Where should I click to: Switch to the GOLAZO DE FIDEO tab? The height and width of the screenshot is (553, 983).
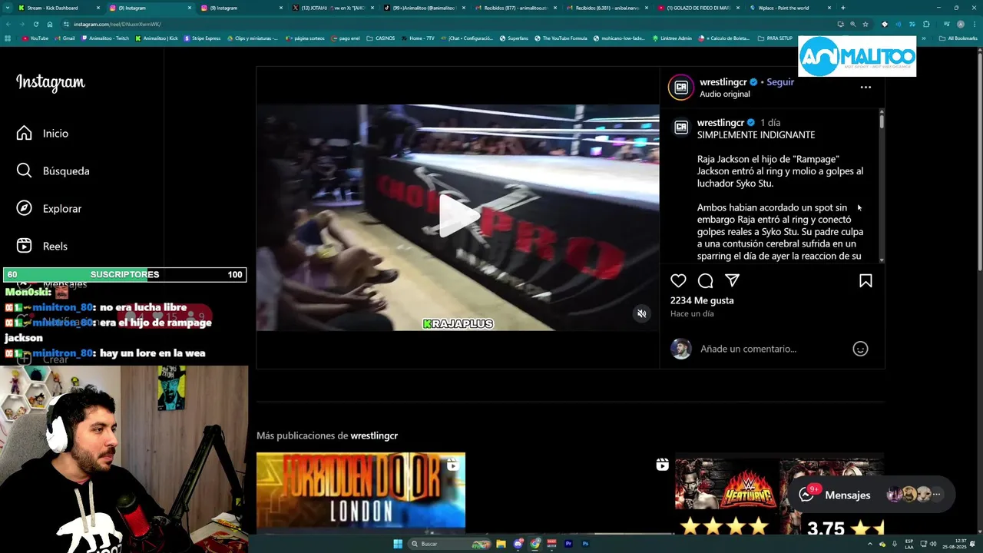[x=697, y=8]
